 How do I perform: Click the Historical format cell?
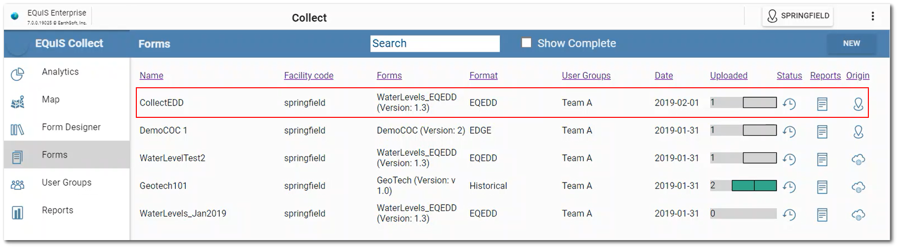[x=488, y=185]
